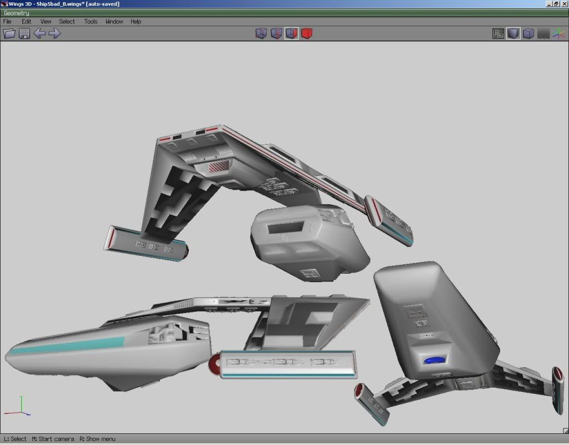Click the teal-striped ship hull model

[x=109, y=352]
